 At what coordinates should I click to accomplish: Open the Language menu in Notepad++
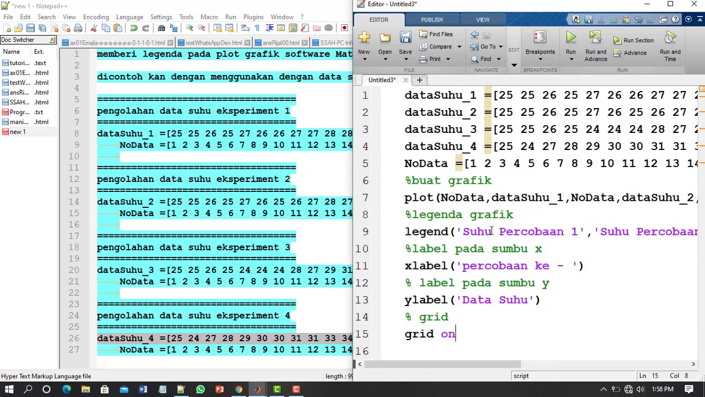(130, 17)
